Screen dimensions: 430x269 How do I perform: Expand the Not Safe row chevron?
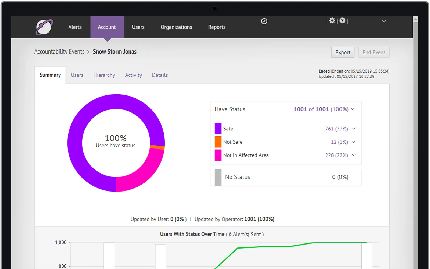pyautogui.click(x=354, y=142)
